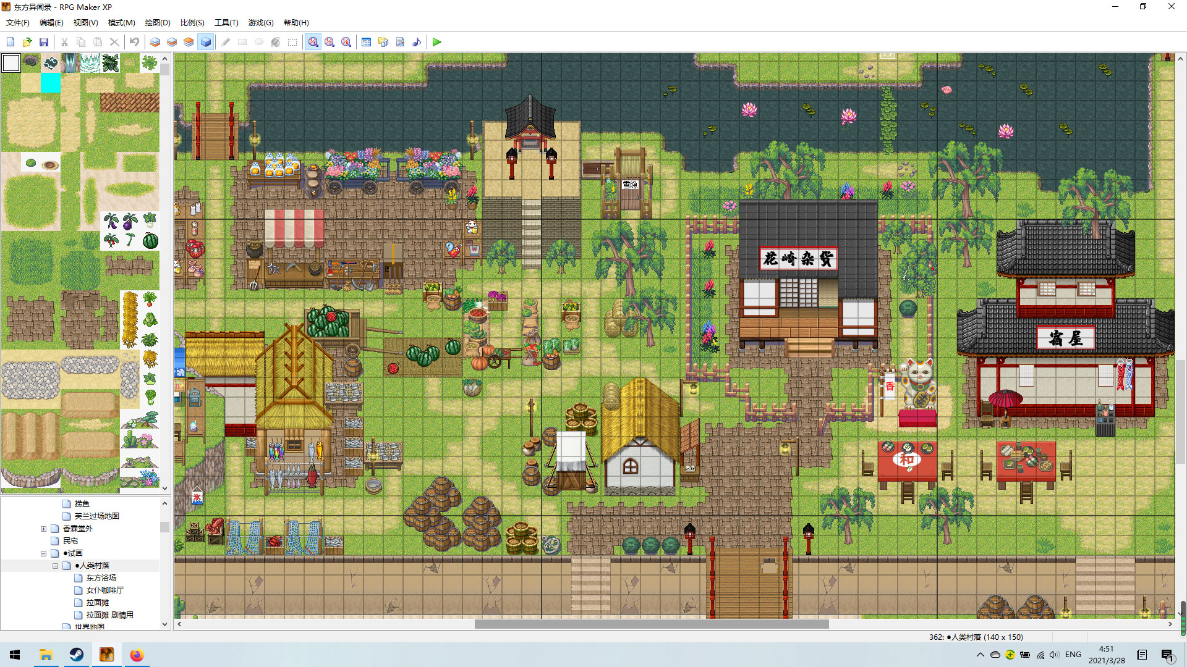Open the Script Editor icon

pyautogui.click(x=400, y=42)
